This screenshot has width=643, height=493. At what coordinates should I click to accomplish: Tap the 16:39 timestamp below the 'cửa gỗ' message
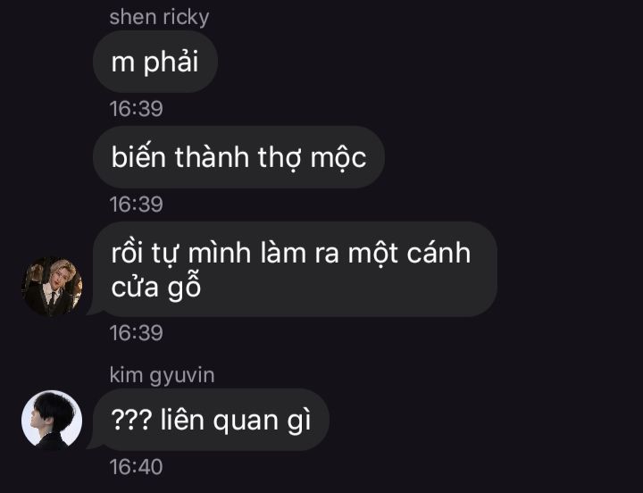[x=136, y=332]
